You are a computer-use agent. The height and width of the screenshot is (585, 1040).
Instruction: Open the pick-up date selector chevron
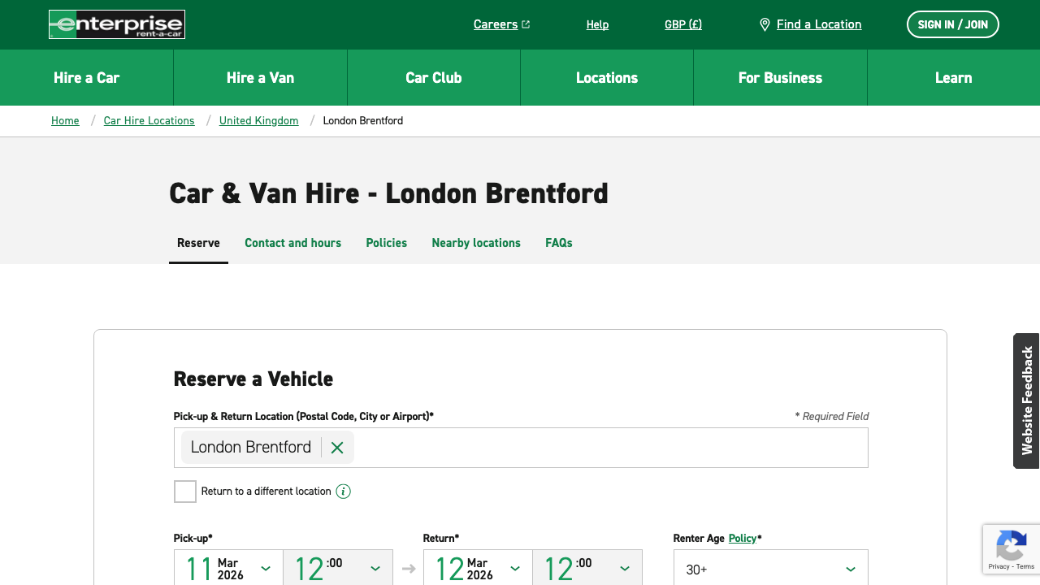point(266,569)
